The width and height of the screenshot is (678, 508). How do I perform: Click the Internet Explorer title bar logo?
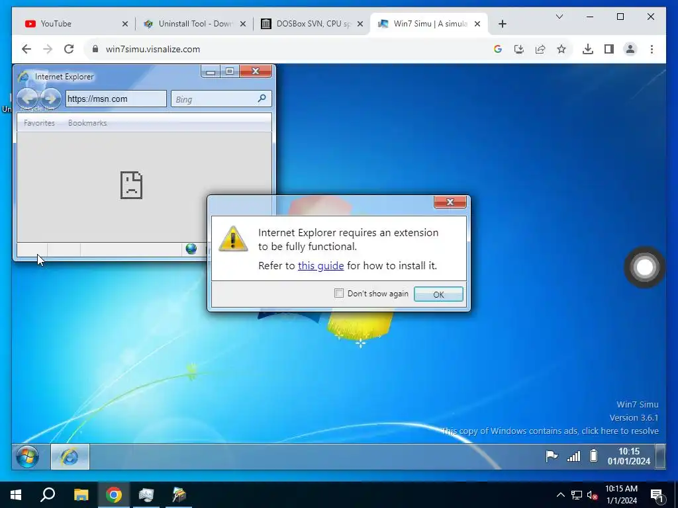23,77
